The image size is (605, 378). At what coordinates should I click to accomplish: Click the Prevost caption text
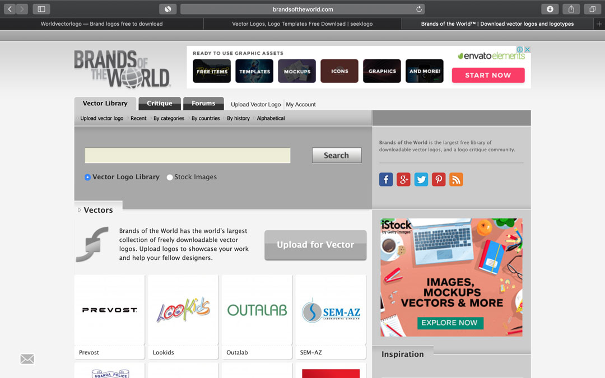pos(89,353)
